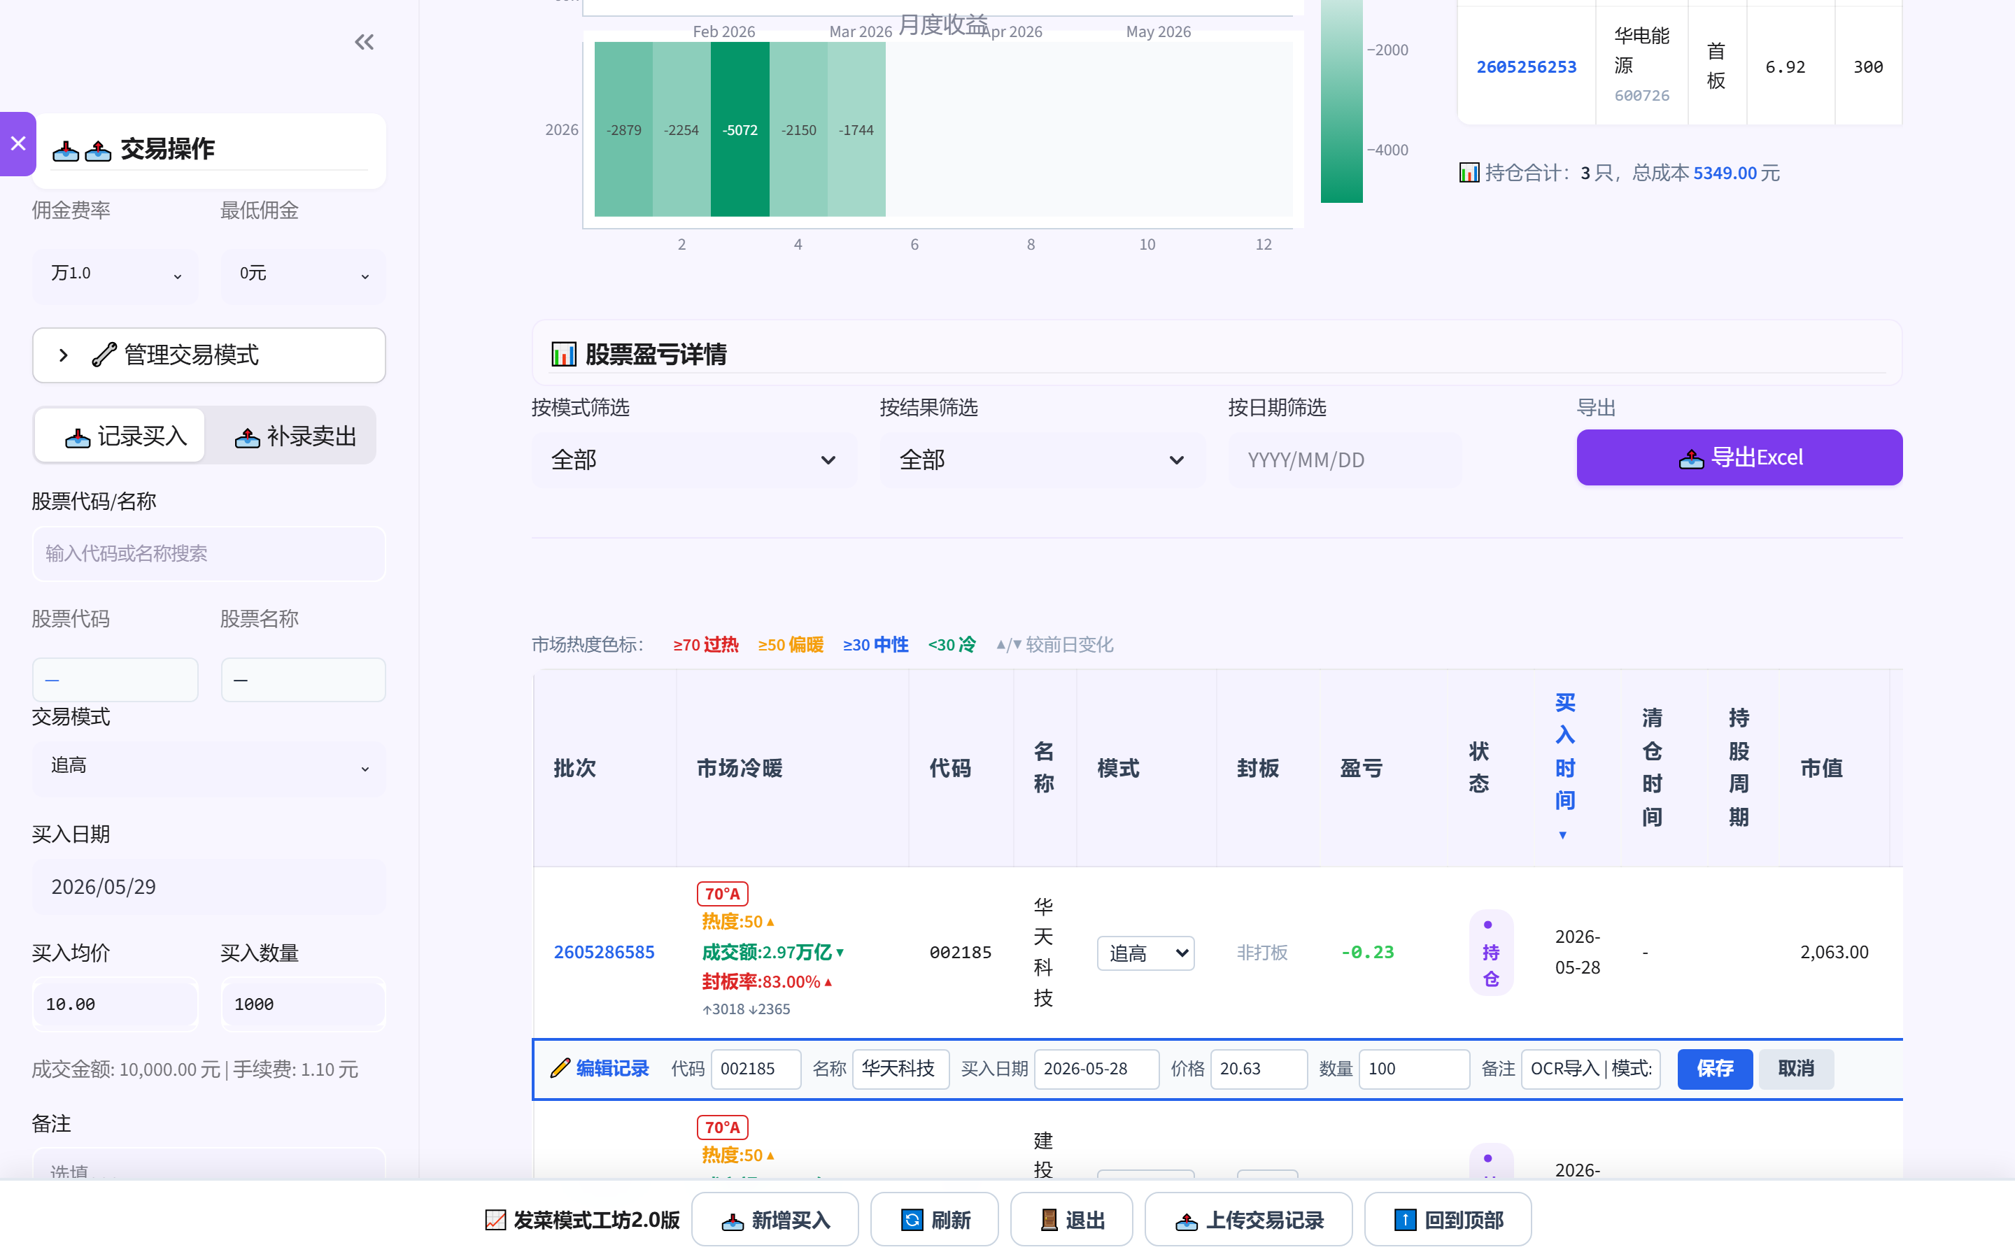The width and height of the screenshot is (2015, 1259).
Task: Click the 华电能源 stock name cell
Action: coord(1641,65)
